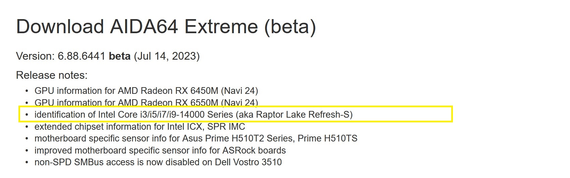Click the bullet before the ASRock boards line
This screenshot has height=178, width=570.
point(27,151)
